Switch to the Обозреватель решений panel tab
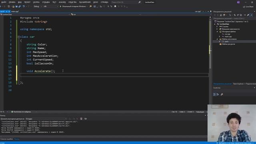The image size is (256, 144). tap(222, 84)
